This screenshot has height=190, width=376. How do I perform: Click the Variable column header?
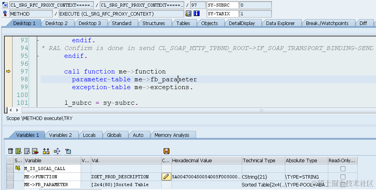(52, 161)
